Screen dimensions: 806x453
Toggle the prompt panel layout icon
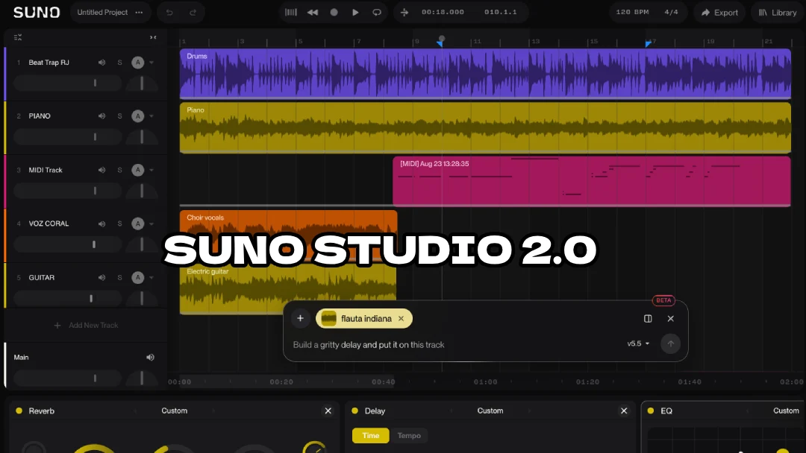click(648, 319)
